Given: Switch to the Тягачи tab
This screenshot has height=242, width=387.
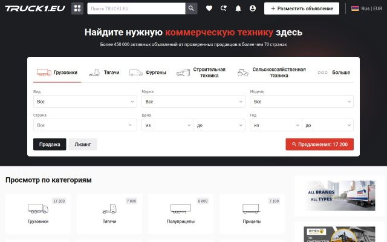Looking at the screenshot, I should point(104,73).
